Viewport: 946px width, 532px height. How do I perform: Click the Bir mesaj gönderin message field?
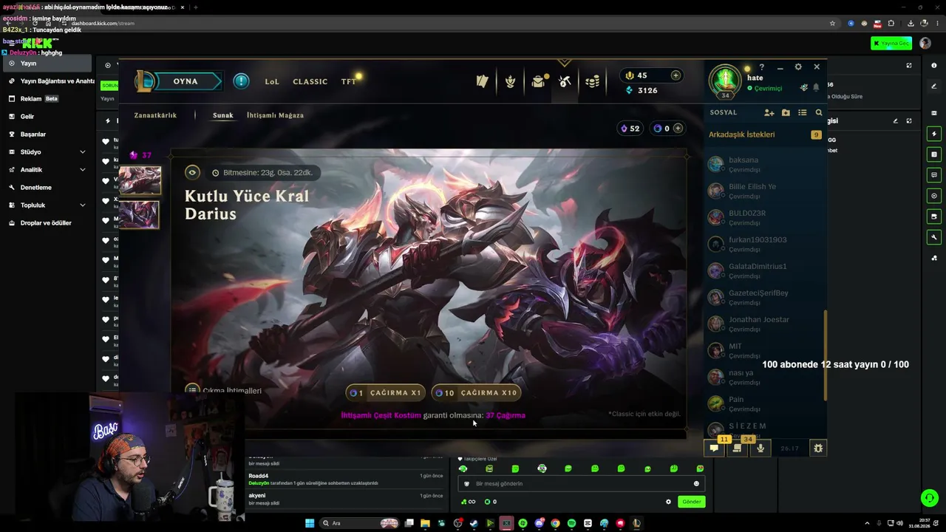point(580,484)
